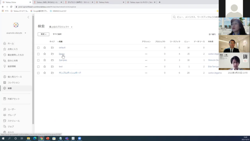This screenshot has width=250, height=141.
Task: Open the 新規 dropdown button
Action: [x=43, y=34]
